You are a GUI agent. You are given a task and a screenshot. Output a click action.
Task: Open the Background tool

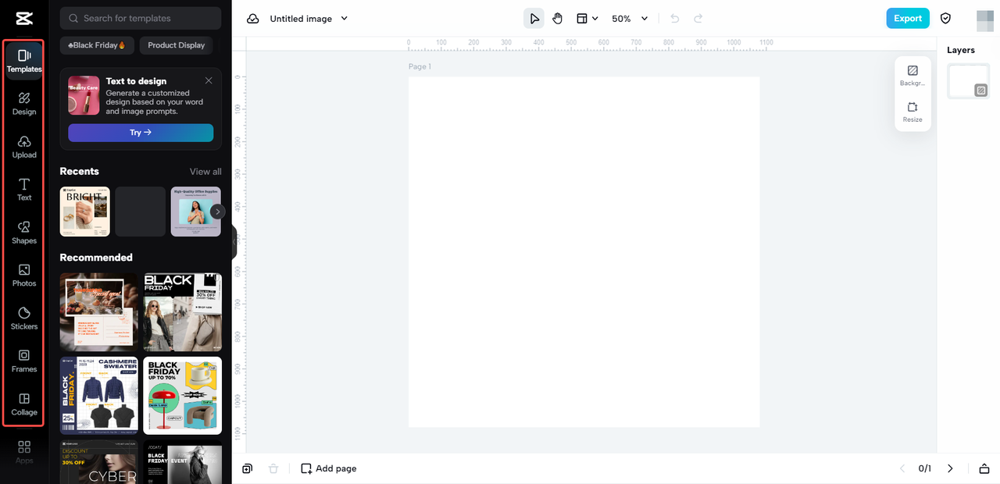tap(912, 75)
